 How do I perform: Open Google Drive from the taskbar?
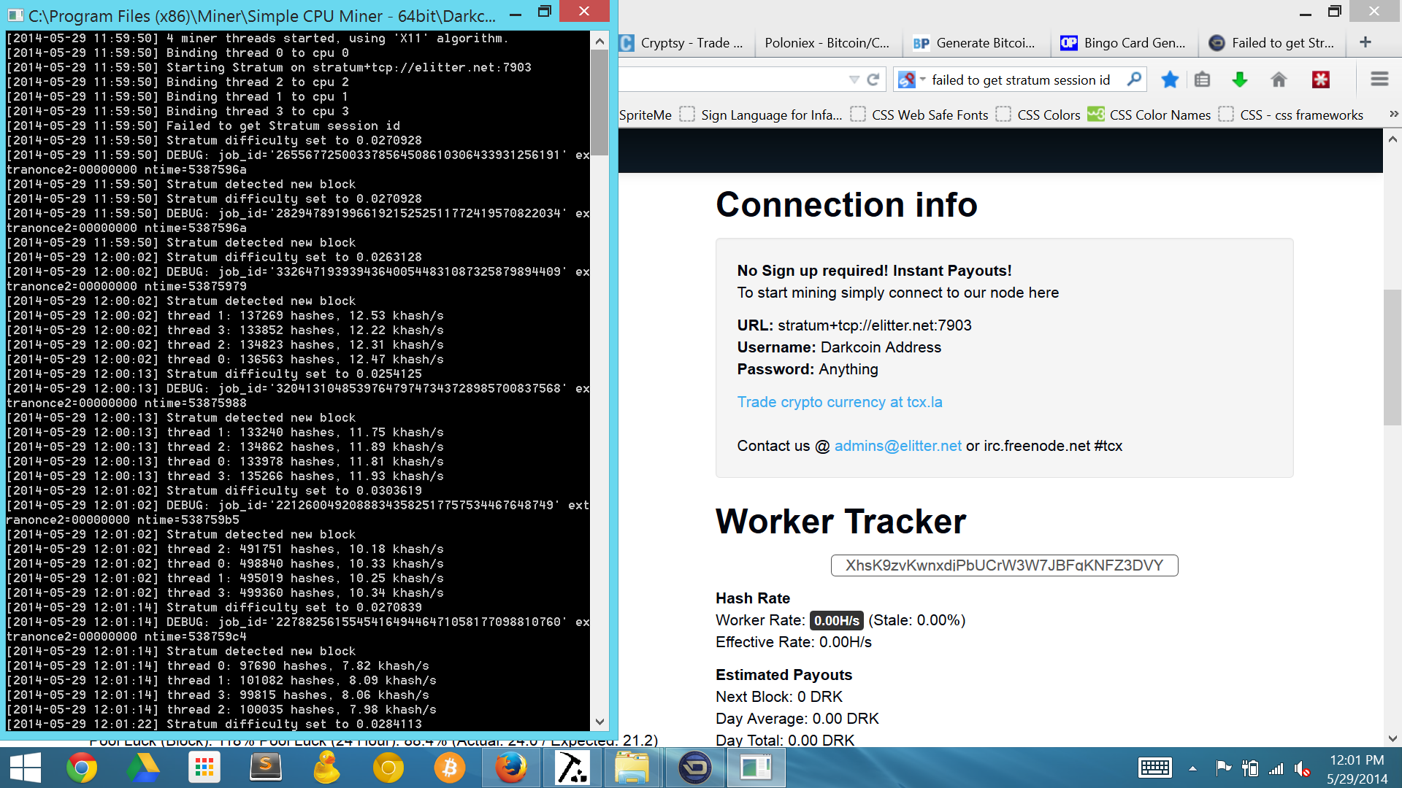(143, 768)
